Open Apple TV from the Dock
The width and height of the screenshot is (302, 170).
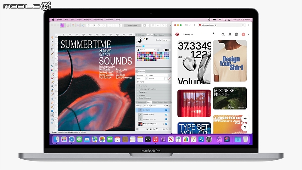tap(148, 139)
